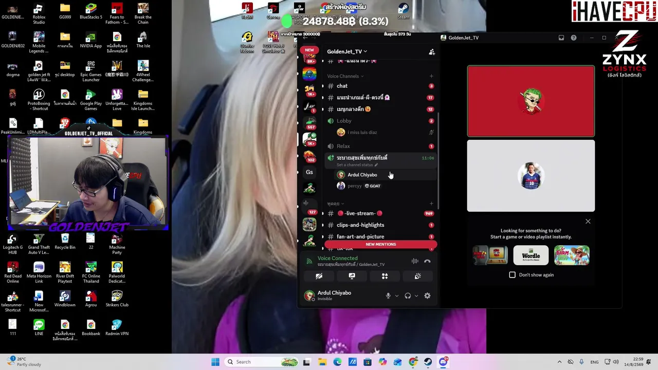Open headphone output device options arrow
The height and width of the screenshot is (370, 658).
[416, 295]
